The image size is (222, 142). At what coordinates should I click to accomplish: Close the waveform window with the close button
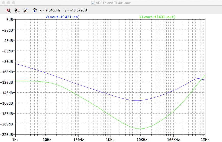pyautogui.click(x=4, y=3)
